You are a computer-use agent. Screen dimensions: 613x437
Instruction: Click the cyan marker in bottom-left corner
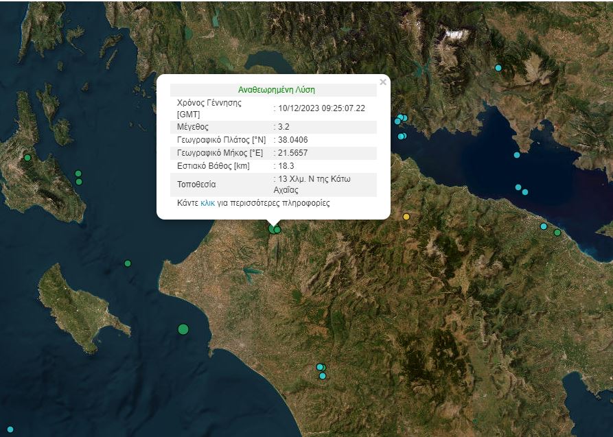point(10,429)
